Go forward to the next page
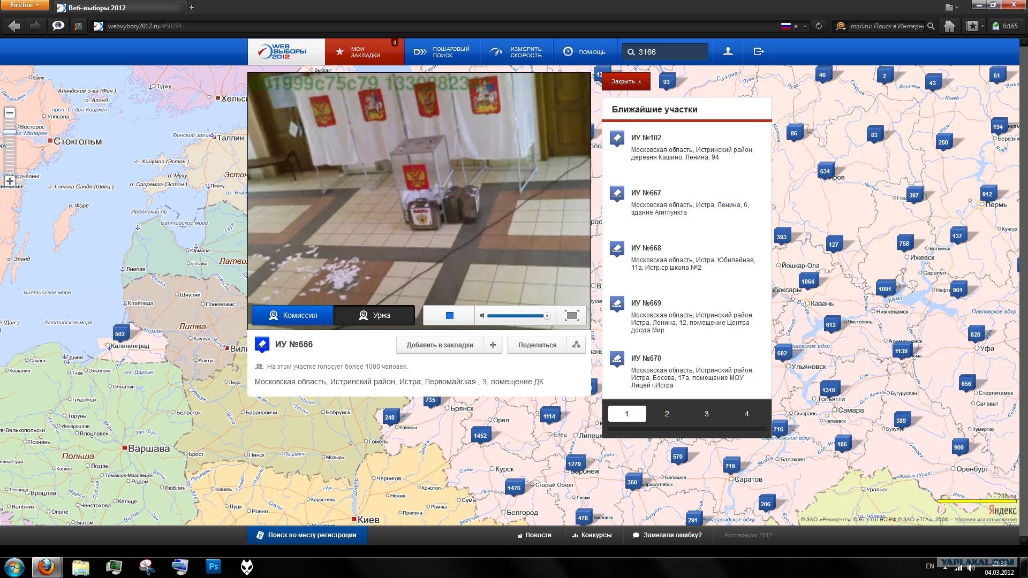Screen dimensions: 1028x578 click(x=35, y=26)
